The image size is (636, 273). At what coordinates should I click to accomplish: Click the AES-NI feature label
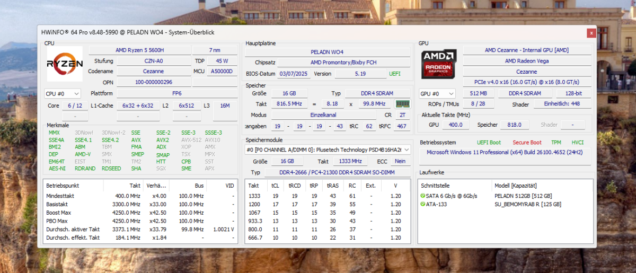pyautogui.click(x=57, y=169)
